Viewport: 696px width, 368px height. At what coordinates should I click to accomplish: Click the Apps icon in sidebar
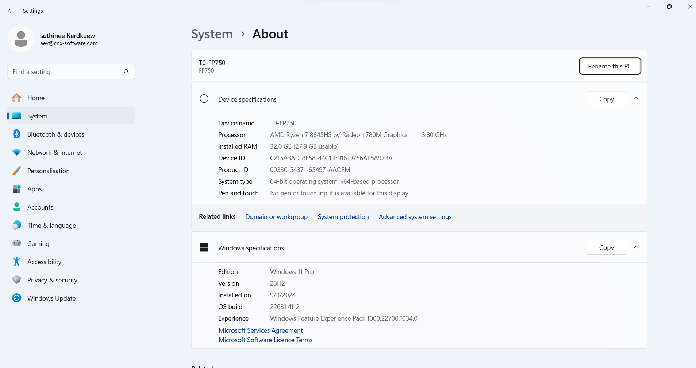point(16,189)
